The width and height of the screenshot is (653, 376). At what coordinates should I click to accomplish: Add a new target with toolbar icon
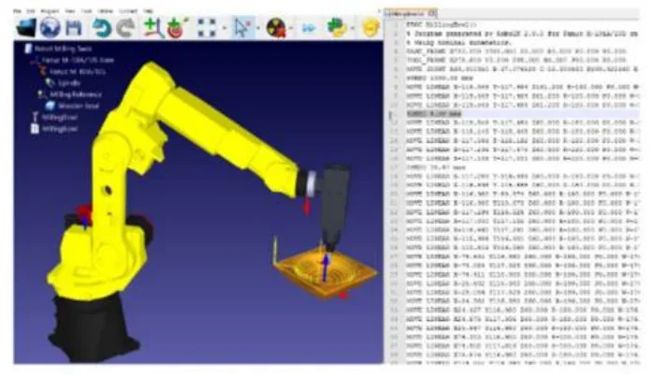[x=178, y=28]
